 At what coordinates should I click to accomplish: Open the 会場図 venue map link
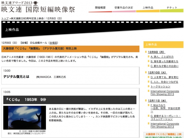53,43
